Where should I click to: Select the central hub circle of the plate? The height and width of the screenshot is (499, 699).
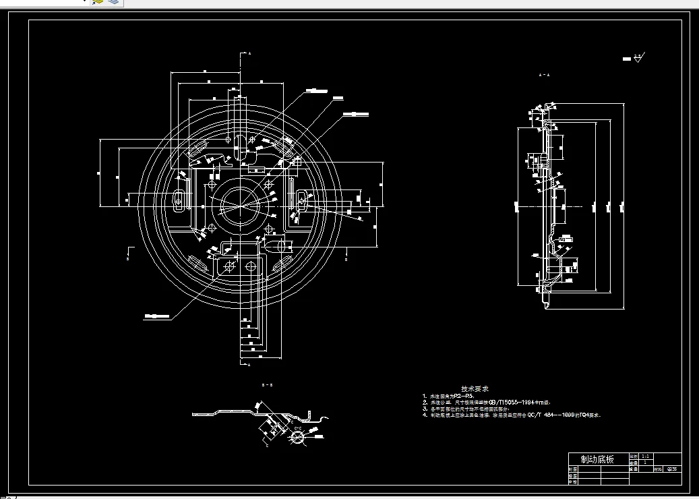tap(240, 206)
